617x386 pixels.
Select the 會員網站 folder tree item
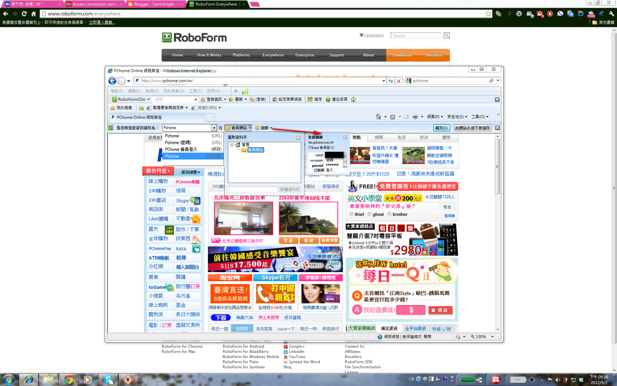pos(256,150)
